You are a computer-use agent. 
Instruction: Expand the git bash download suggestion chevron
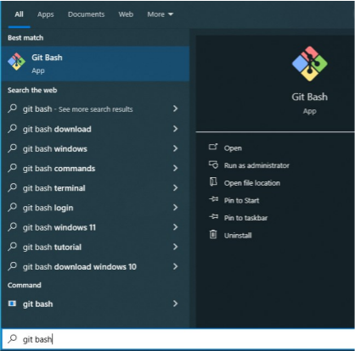click(175, 129)
